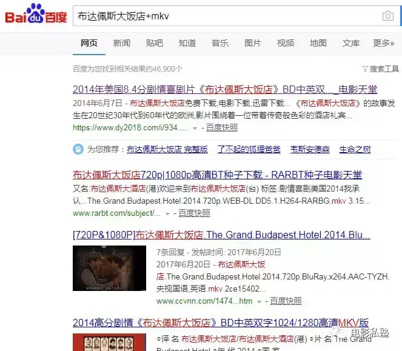Switch to the 贴吧 tab

pos(155,43)
